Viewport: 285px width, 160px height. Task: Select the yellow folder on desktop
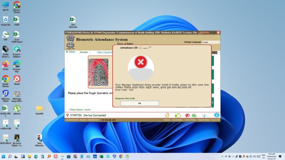(x=39, y=110)
